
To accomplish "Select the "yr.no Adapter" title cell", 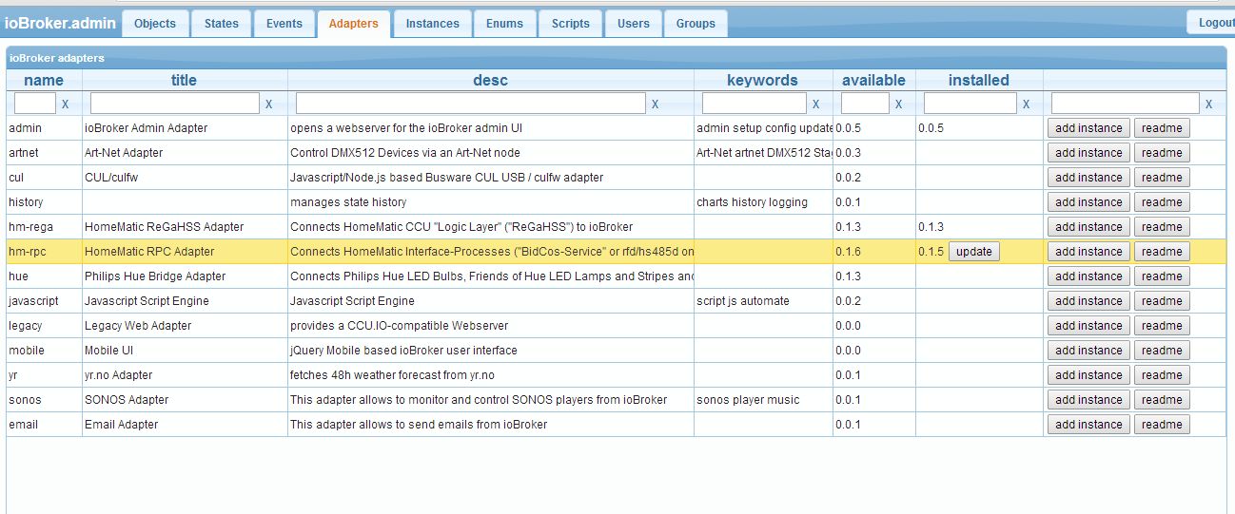I will click(185, 375).
